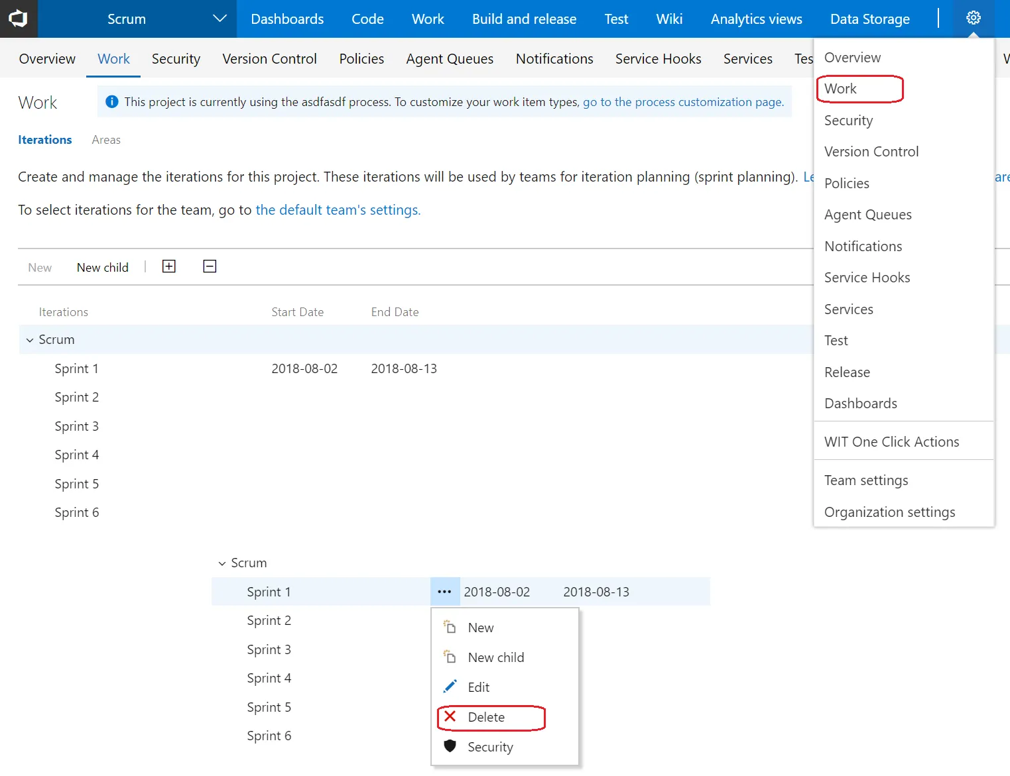Image resolution: width=1010 pixels, height=776 pixels.
Task: Switch to the Notifications settings tab below the blue bar
Action: tap(554, 59)
